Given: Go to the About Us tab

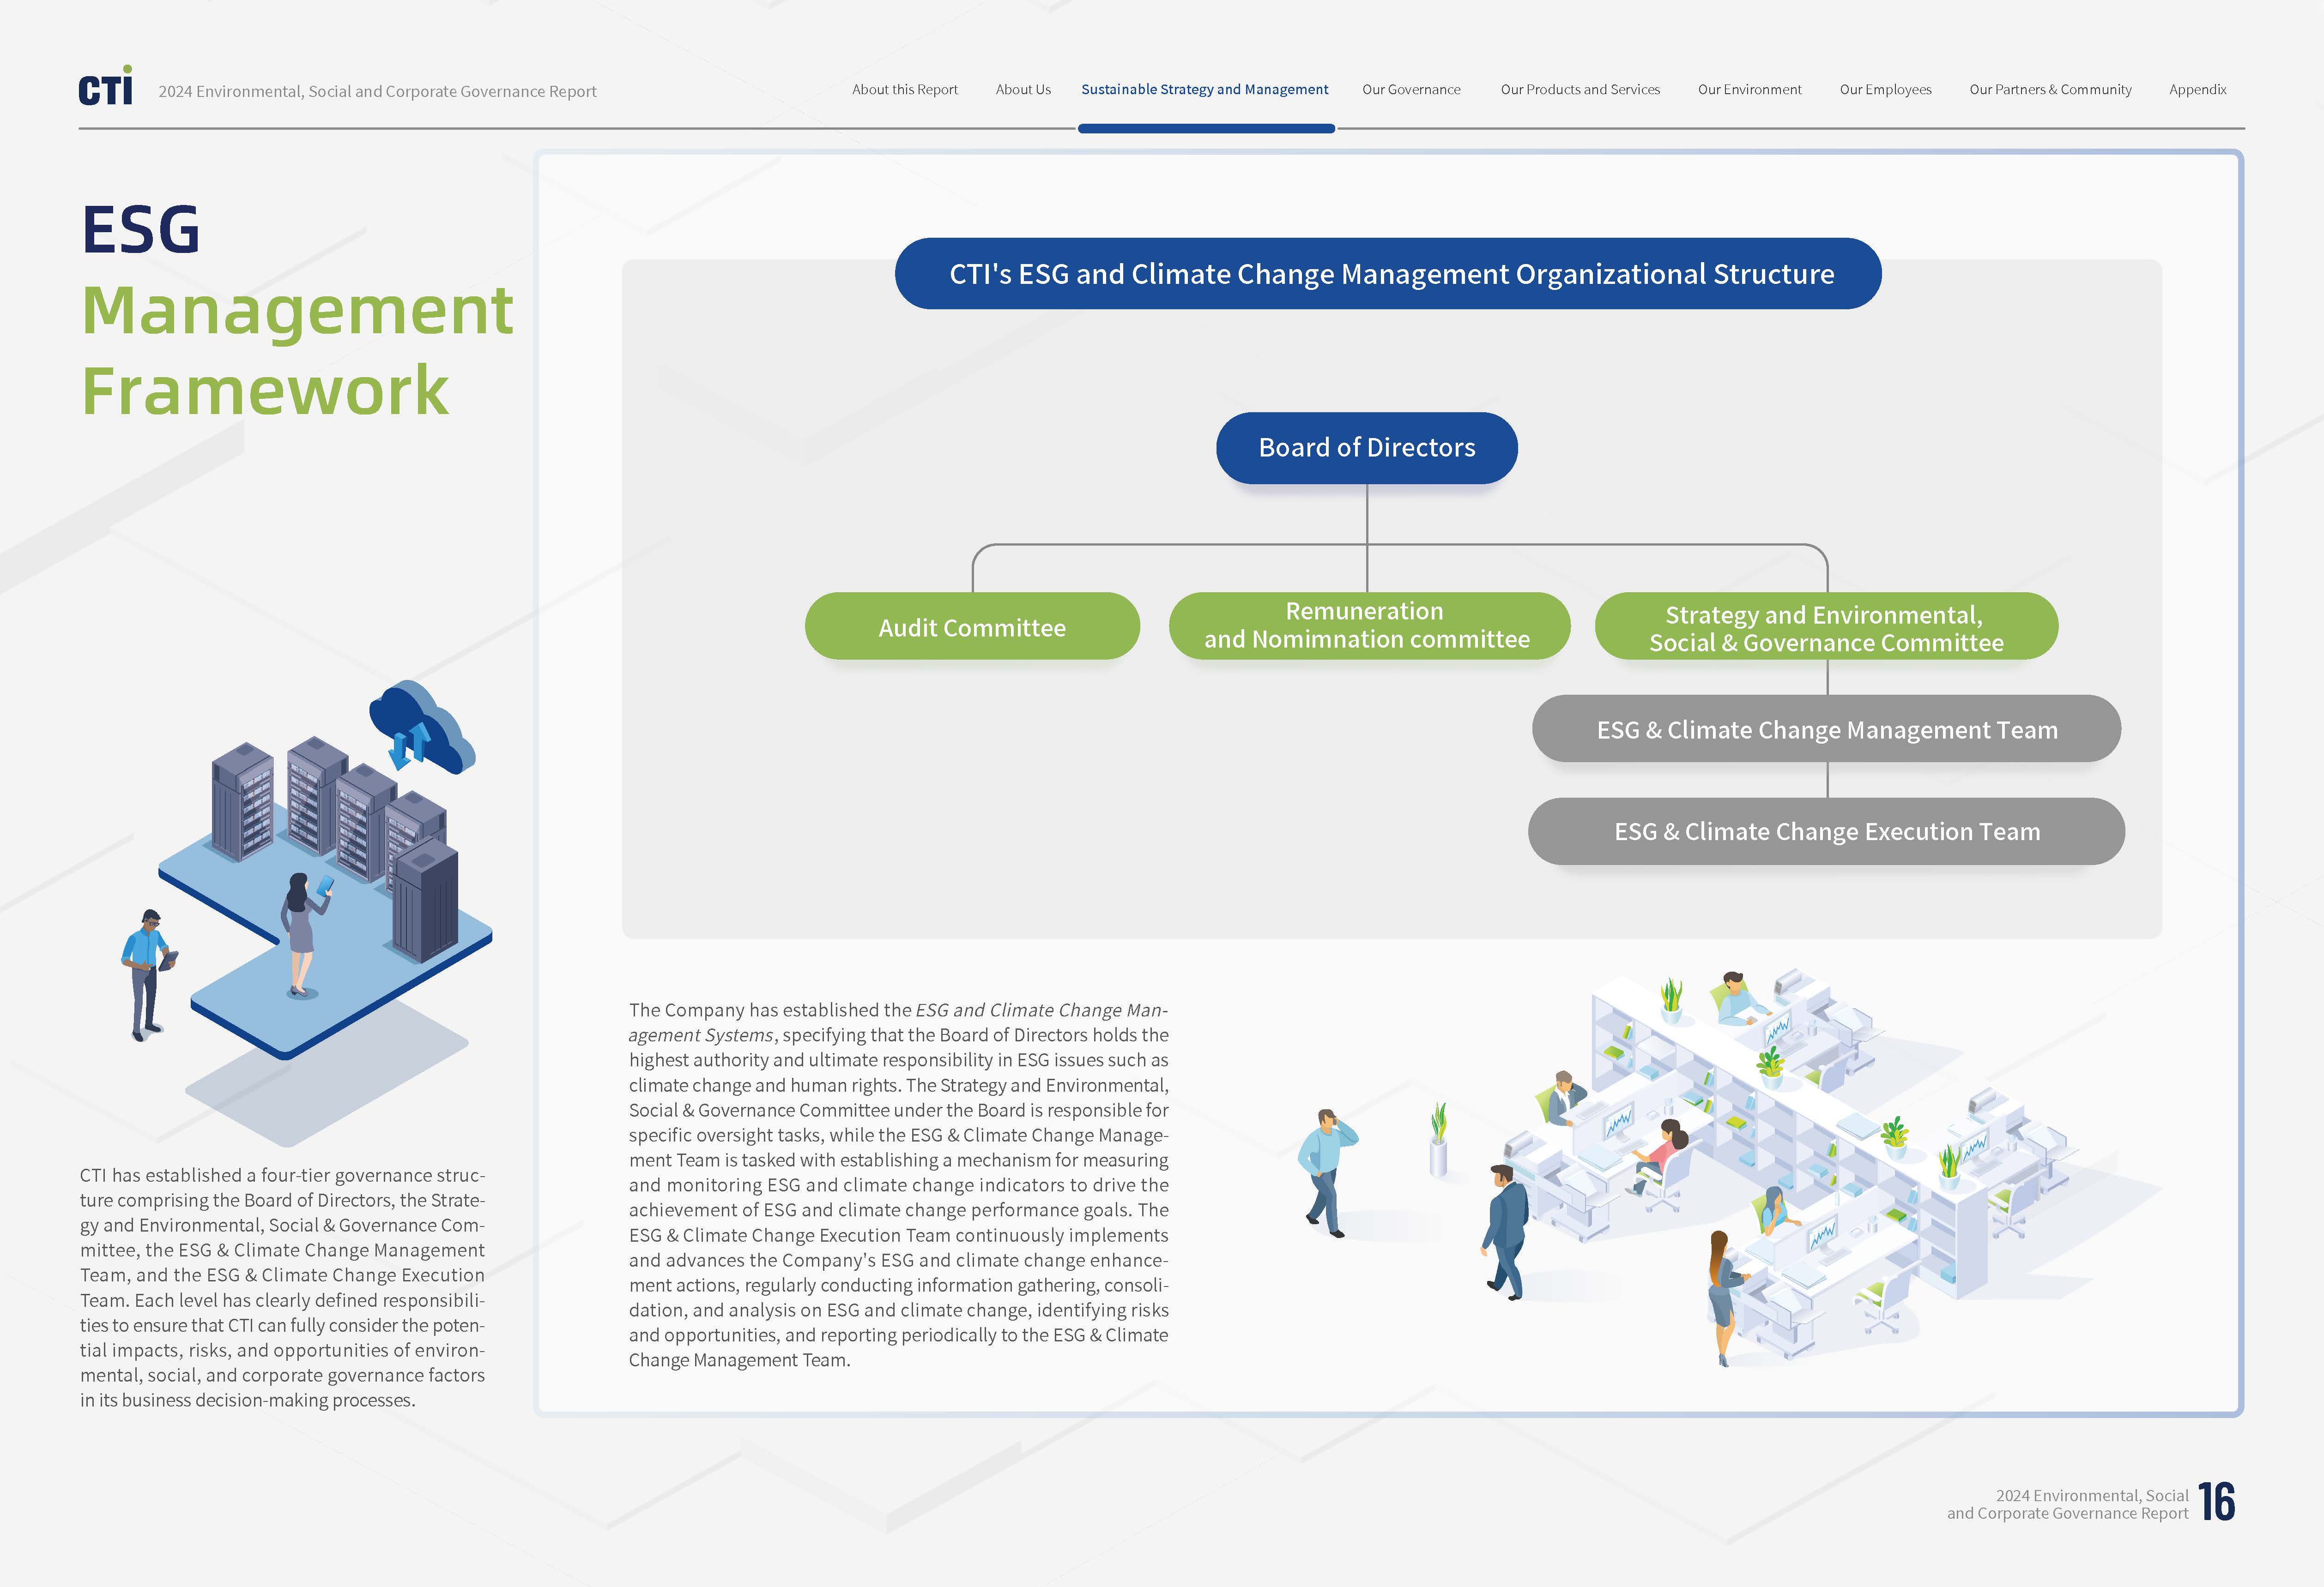Looking at the screenshot, I should tap(1022, 90).
